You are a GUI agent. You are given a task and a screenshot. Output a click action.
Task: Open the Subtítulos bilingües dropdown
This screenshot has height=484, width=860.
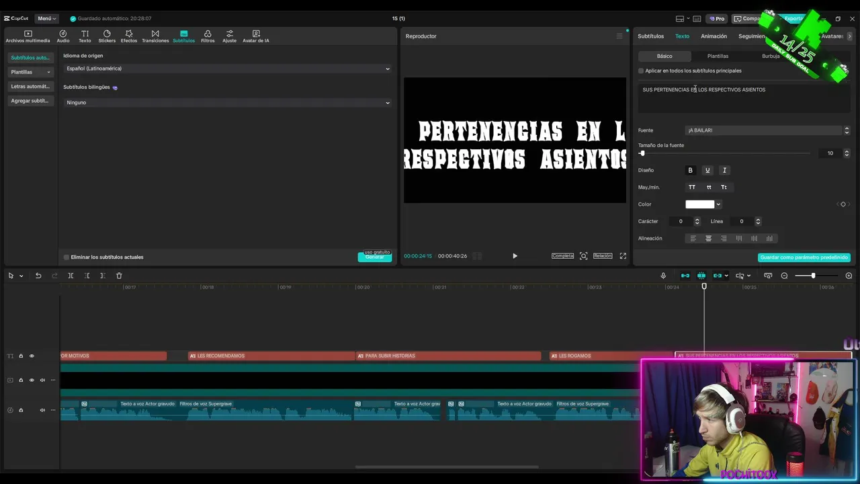[x=227, y=103]
